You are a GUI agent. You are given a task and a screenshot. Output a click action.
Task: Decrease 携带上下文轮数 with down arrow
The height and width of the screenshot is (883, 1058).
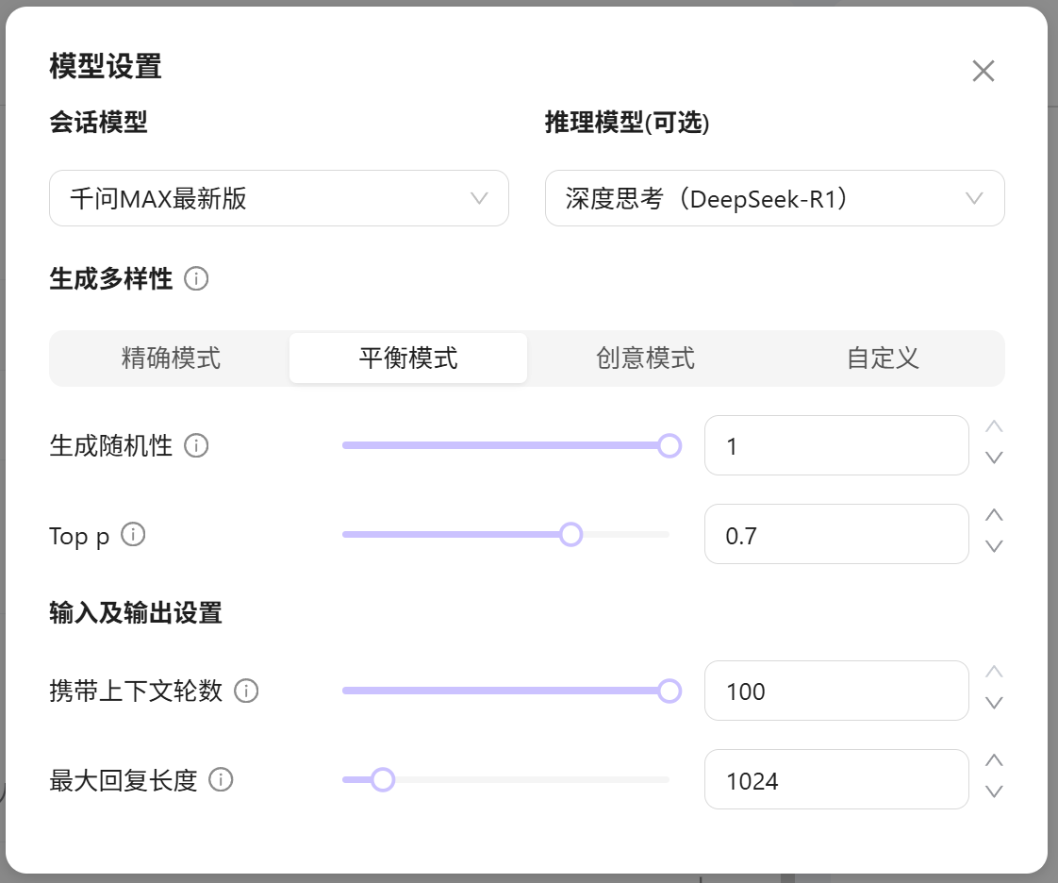[994, 704]
